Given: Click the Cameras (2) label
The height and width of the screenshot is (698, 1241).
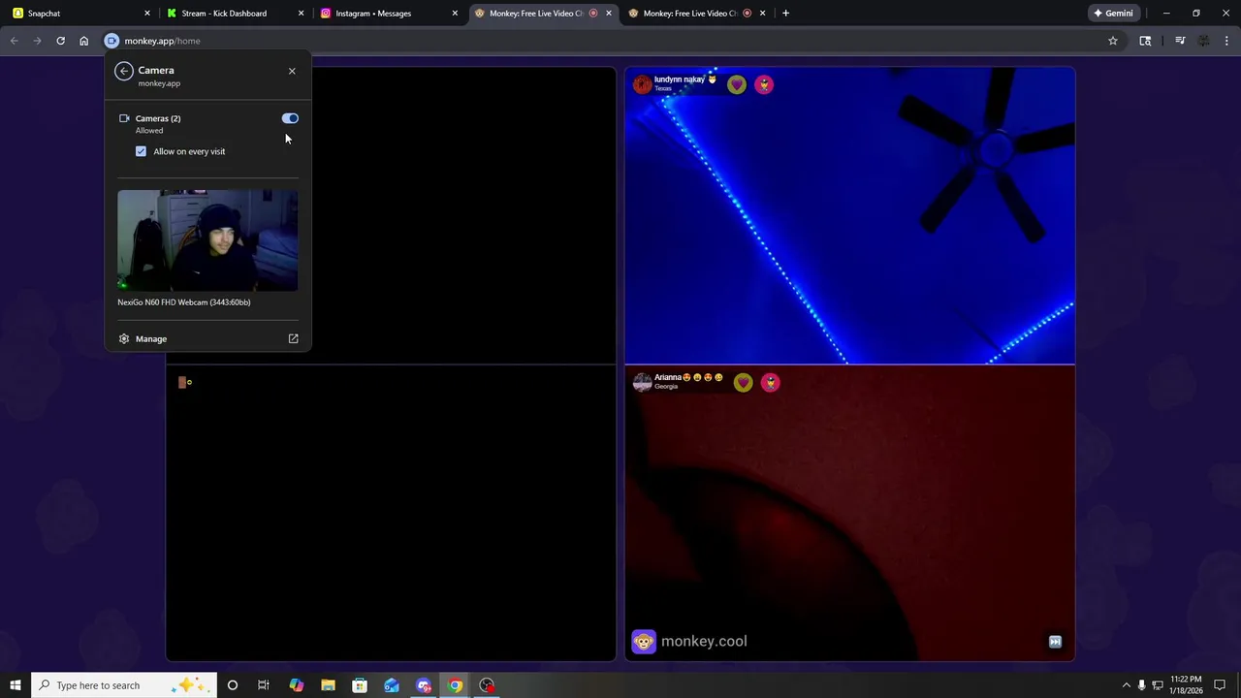Looking at the screenshot, I should click(x=158, y=118).
